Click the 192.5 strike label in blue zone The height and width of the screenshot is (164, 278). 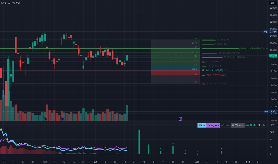[195, 69]
